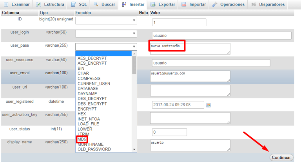This screenshot has width=301, height=165.
Task: Select DES_ENCRYPT function option
Action: click(92, 104)
